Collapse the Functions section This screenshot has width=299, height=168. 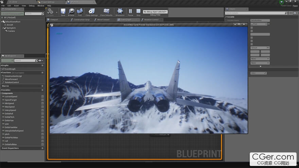pos(1,73)
